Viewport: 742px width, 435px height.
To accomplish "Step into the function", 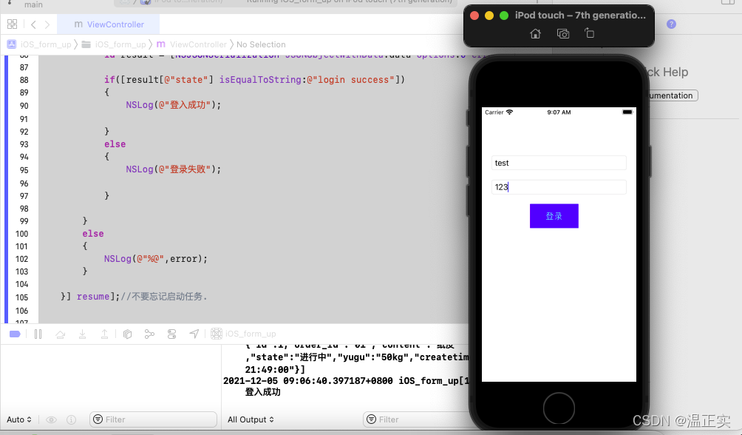I will (x=82, y=334).
